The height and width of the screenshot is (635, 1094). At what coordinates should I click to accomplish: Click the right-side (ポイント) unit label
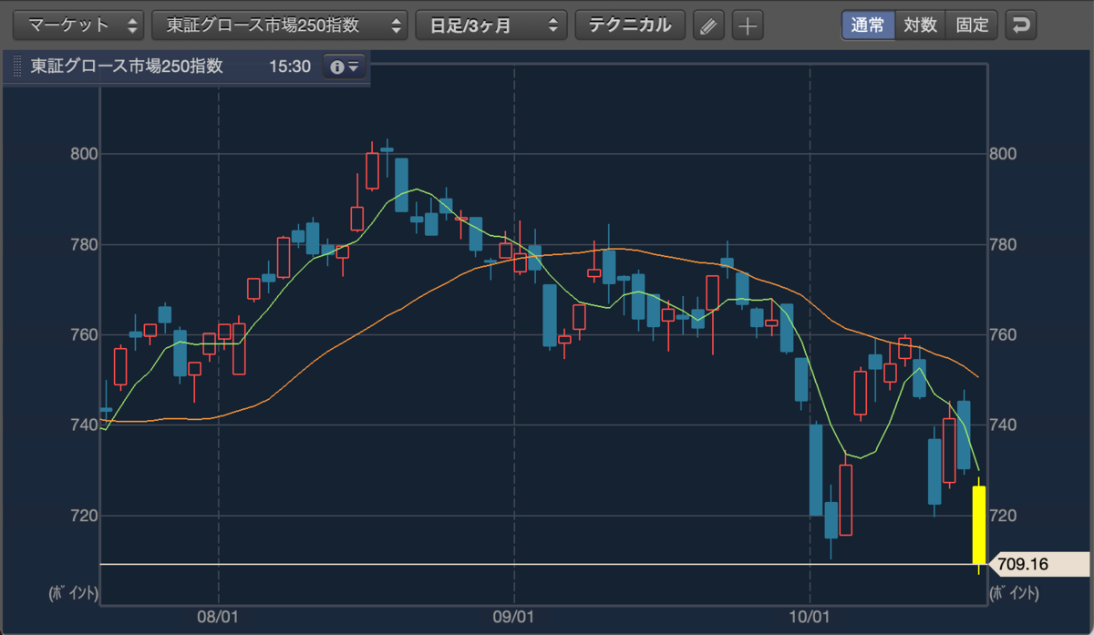[x=1013, y=594]
